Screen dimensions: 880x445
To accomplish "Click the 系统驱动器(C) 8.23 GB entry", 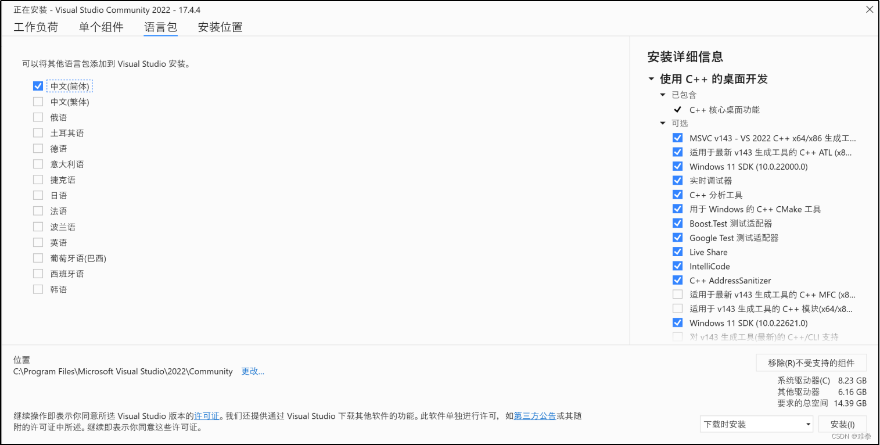I will (x=822, y=381).
